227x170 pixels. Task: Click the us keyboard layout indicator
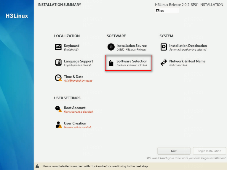pos(167,11)
